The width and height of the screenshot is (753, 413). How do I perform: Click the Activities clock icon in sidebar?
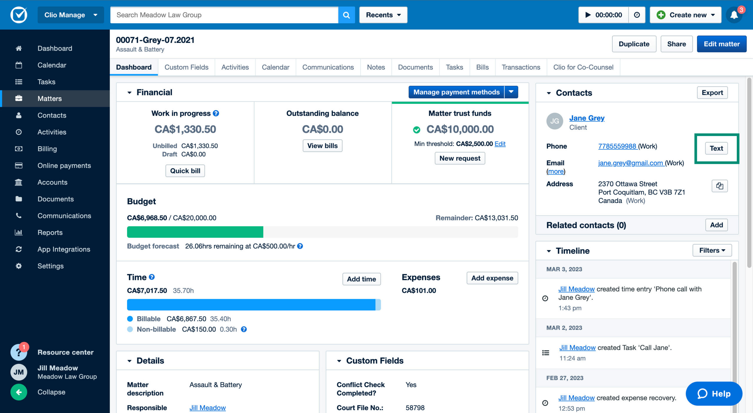(19, 132)
